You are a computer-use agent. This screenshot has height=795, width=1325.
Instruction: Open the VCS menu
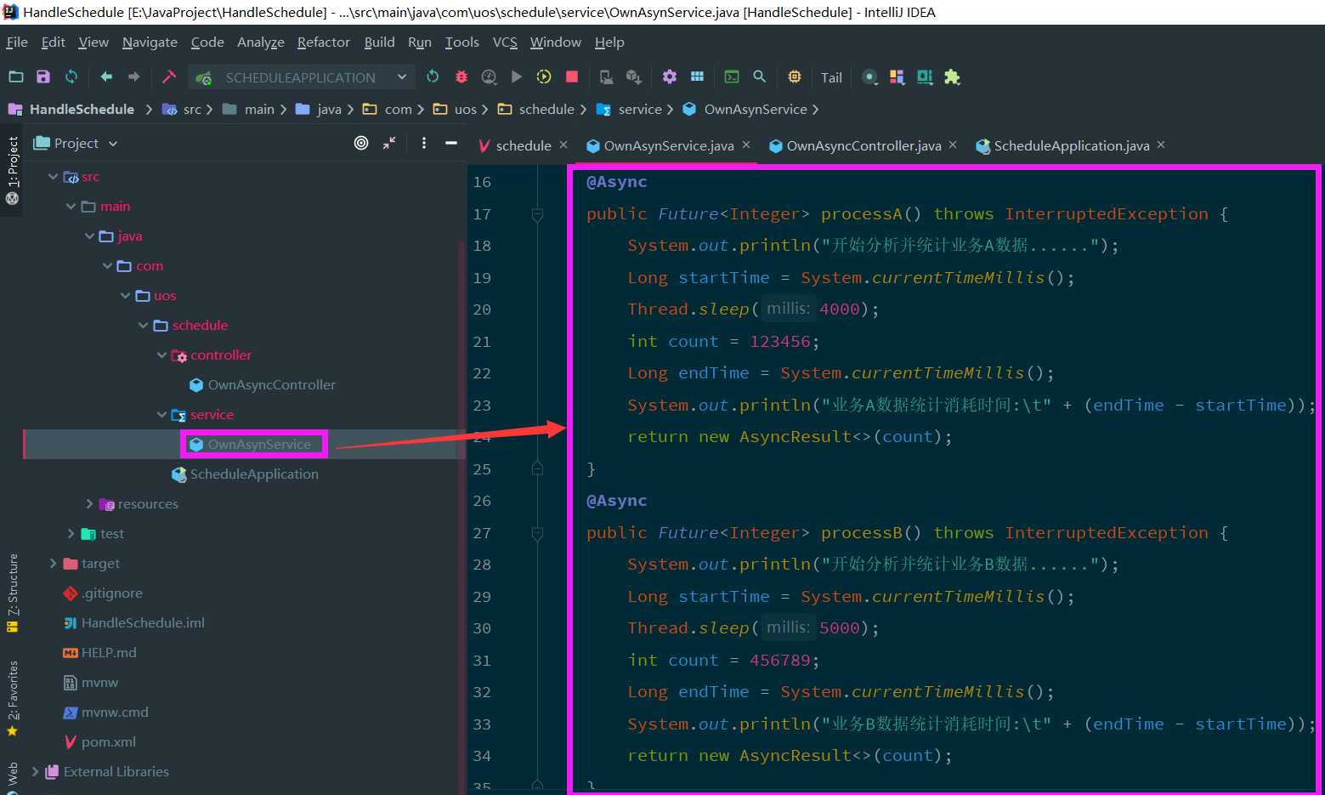point(505,42)
